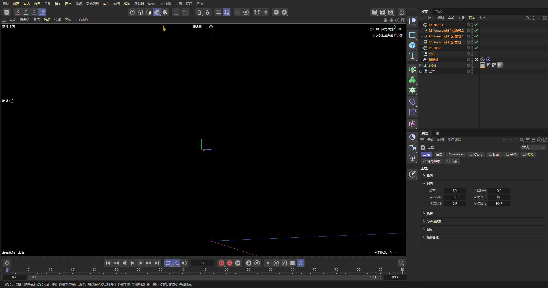Expand the 资产浏览器 section
Image resolution: width=548 pixels, height=288 pixels.
(x=424, y=221)
